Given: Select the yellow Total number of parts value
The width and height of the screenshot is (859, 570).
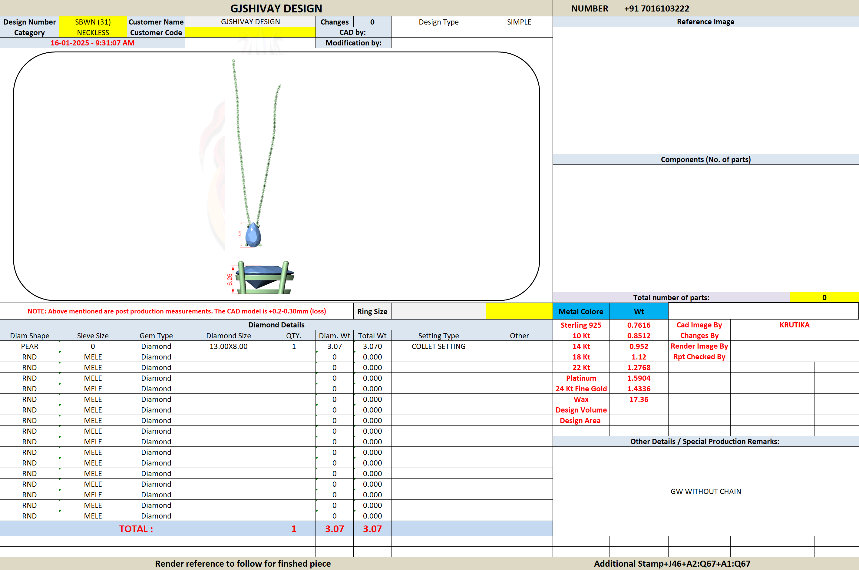Looking at the screenshot, I should 824,297.
